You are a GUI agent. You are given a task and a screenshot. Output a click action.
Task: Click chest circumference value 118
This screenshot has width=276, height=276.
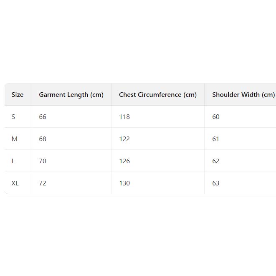click(x=124, y=117)
